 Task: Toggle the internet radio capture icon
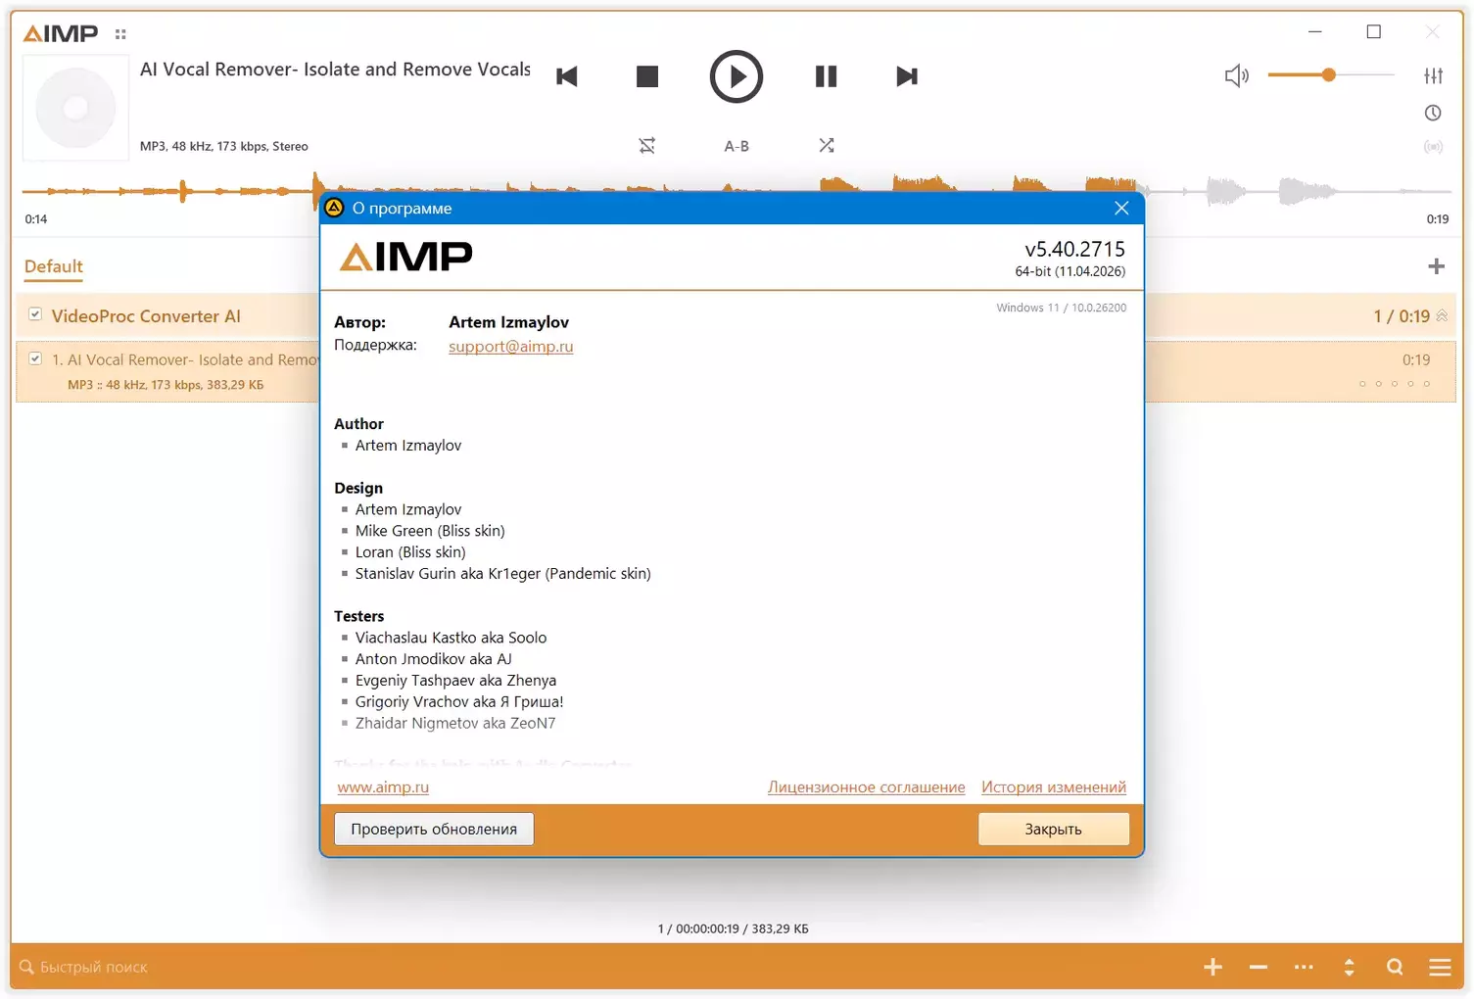click(x=1433, y=147)
